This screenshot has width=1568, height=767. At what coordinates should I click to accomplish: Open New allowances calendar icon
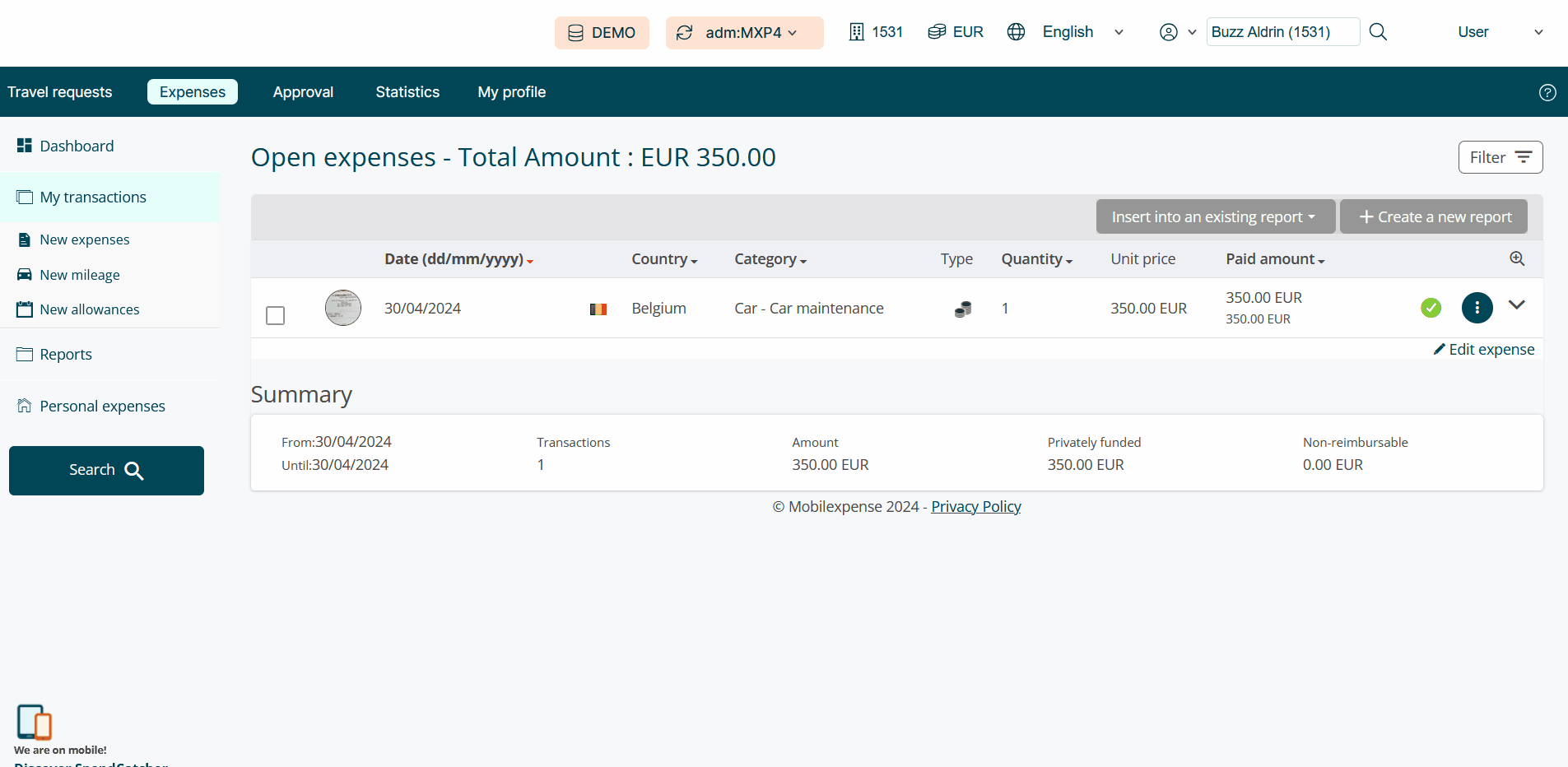pos(24,309)
